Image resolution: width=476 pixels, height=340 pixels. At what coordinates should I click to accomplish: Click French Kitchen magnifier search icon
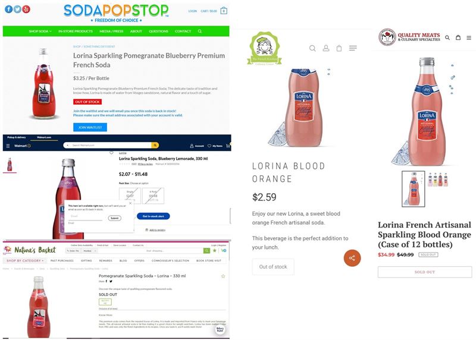click(x=312, y=48)
